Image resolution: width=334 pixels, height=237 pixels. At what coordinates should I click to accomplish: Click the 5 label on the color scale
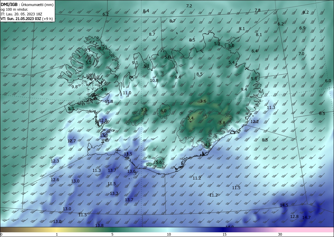[x=112, y=235]
